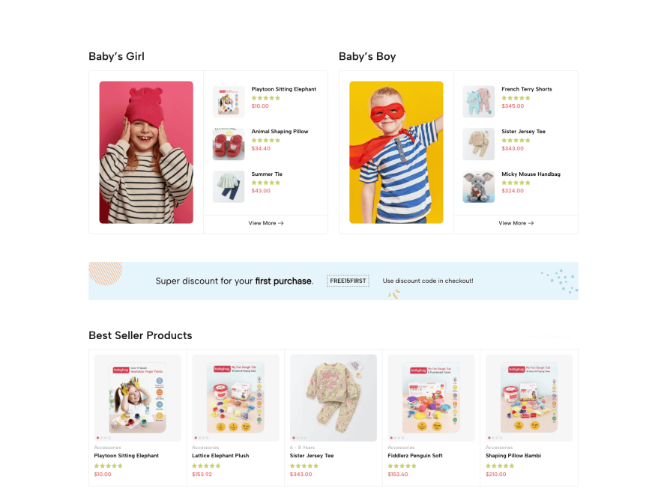This screenshot has width=667, height=497.
Task: Click the Baby's Girl banner photo
Action: [146, 152]
